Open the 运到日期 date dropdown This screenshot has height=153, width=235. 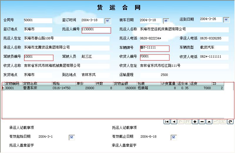226,19
